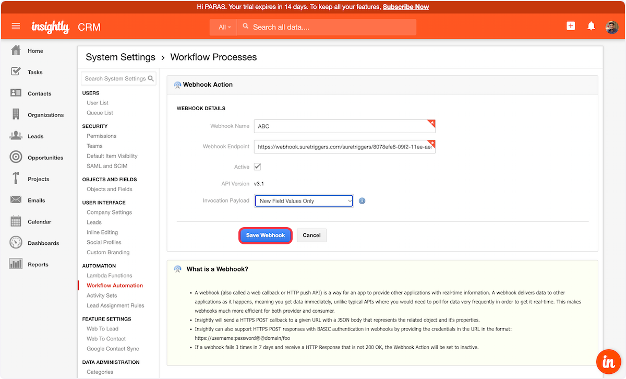Open Web To Lead settings
The image size is (626, 379).
click(102, 329)
